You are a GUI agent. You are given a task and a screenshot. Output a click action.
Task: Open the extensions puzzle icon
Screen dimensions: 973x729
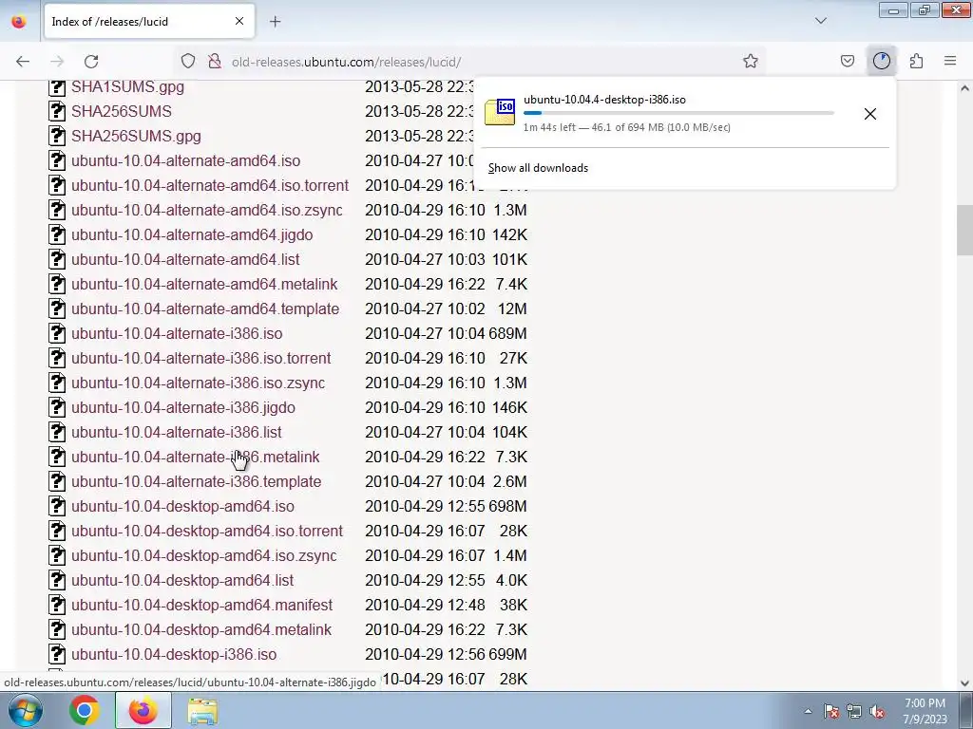pyautogui.click(x=917, y=62)
